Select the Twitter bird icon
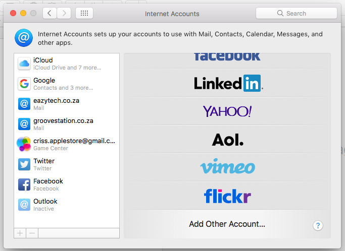 (x=24, y=164)
